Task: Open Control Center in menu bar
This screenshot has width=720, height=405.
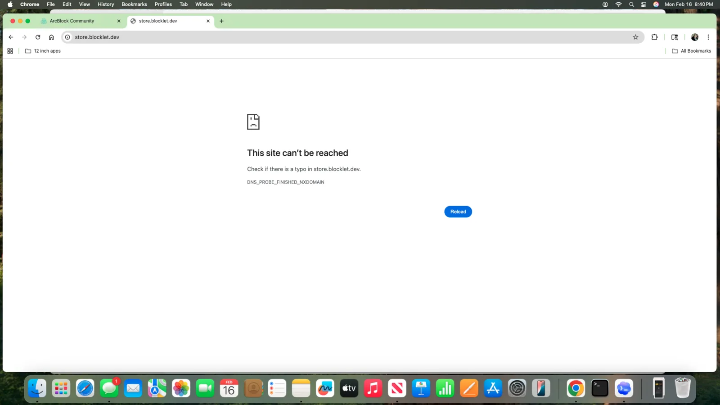Action: (x=644, y=4)
